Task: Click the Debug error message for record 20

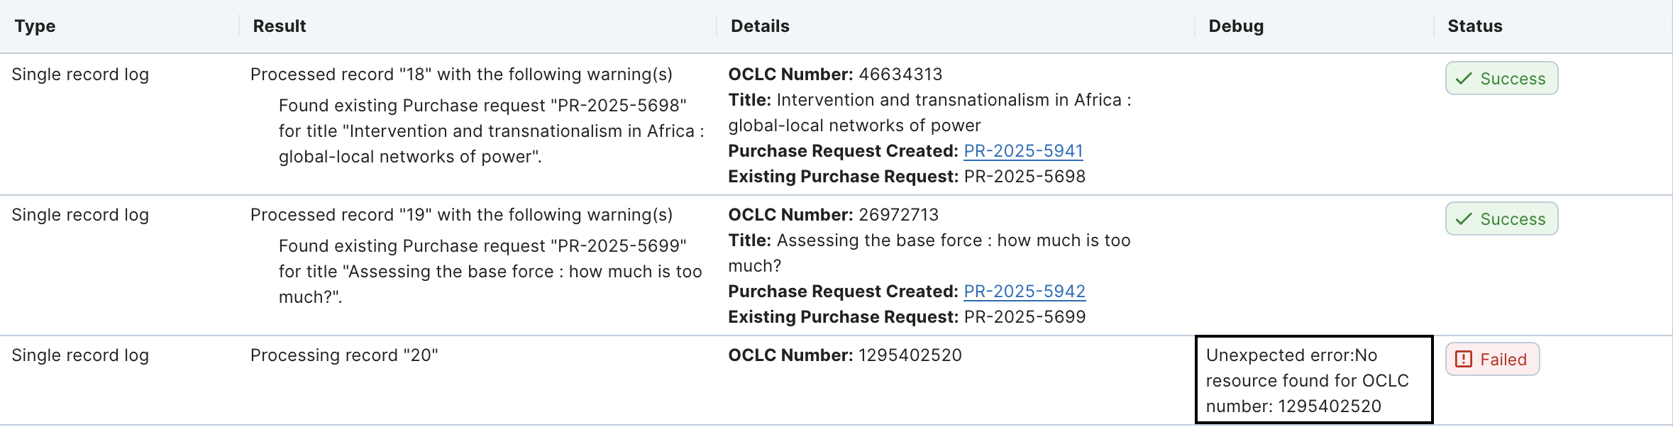Action: (x=1307, y=381)
